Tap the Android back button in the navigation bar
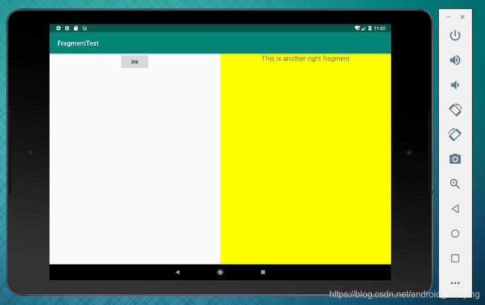 [178, 272]
